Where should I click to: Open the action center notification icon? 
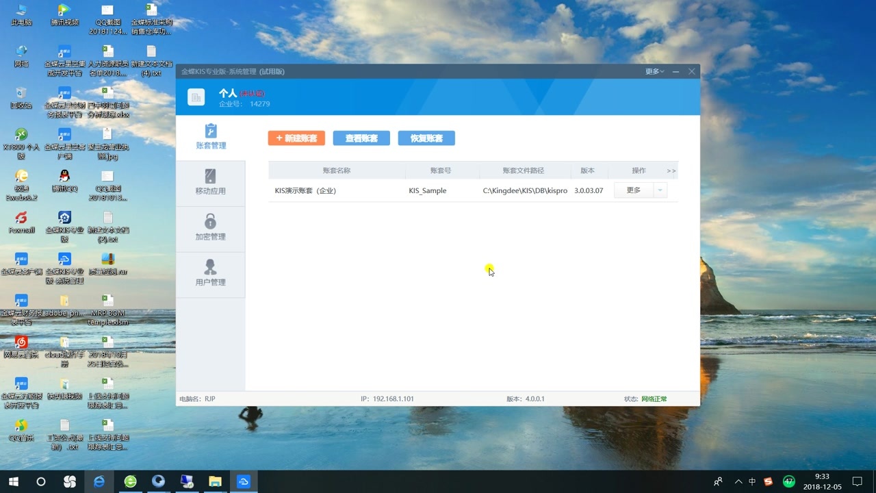click(858, 481)
